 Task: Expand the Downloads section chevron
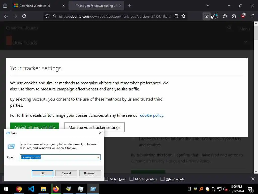(x=246, y=42)
